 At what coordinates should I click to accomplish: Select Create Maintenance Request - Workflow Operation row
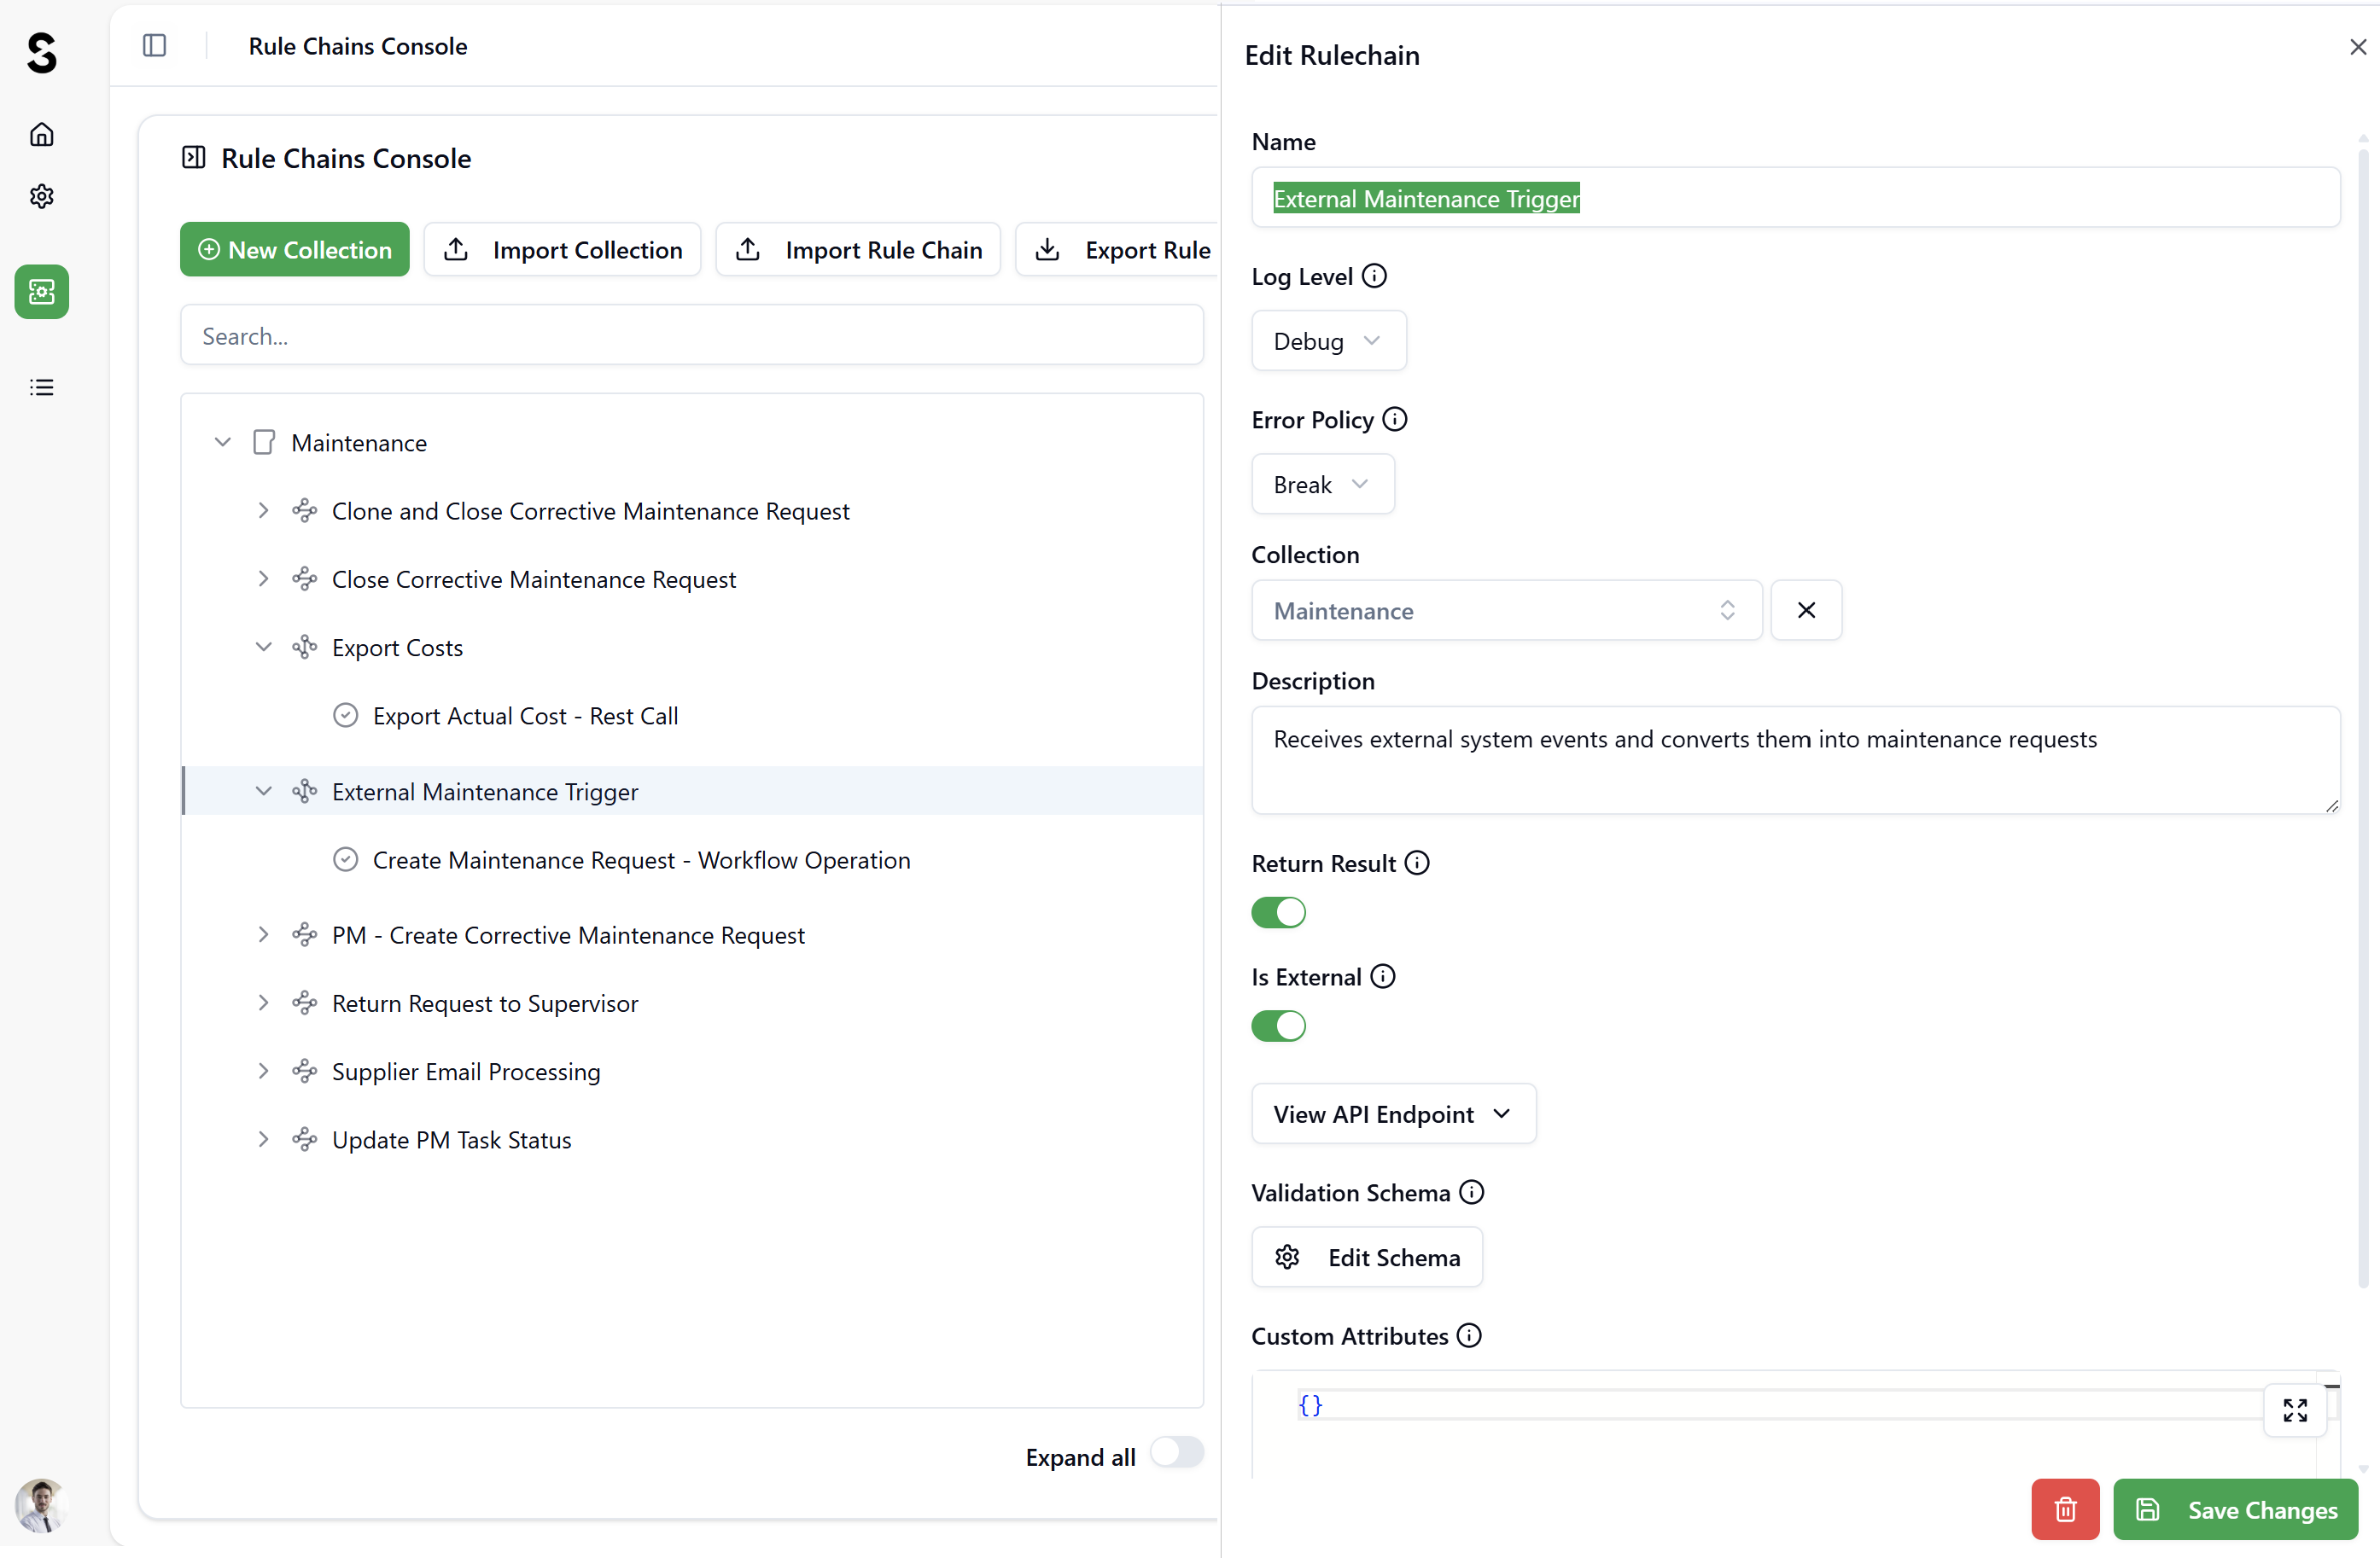click(692, 859)
